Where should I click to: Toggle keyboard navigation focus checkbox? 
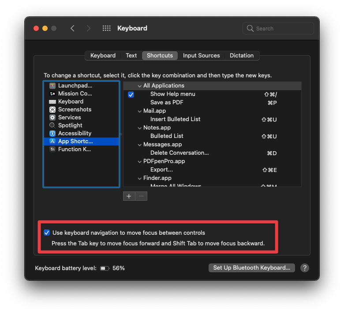(47, 233)
